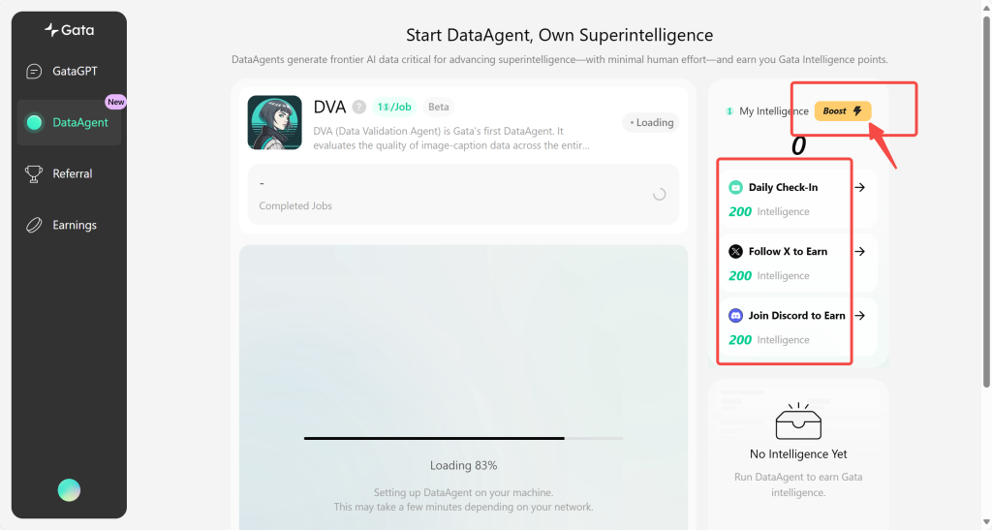
Task: Open the Daily Check-In arrow
Action: point(860,187)
